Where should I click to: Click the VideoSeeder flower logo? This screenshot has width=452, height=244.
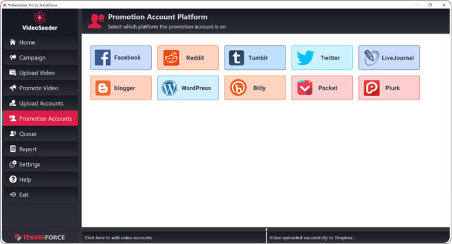[39, 18]
